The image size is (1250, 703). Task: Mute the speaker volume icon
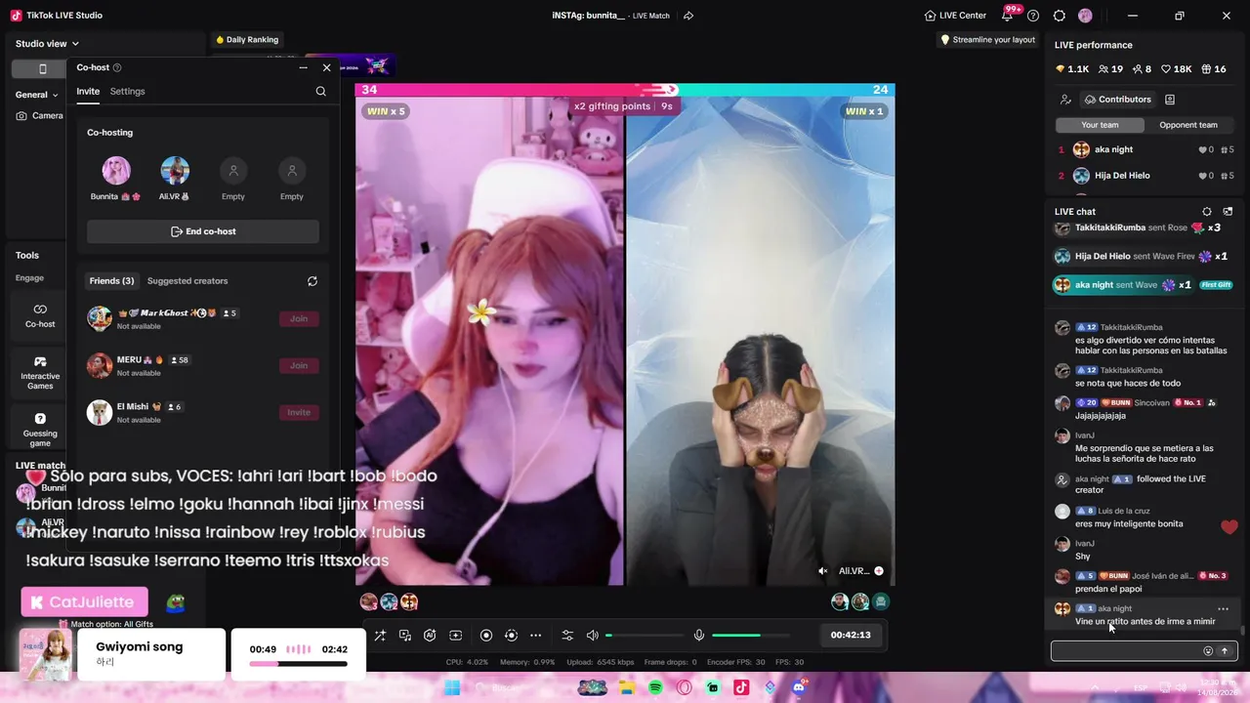[592, 636]
